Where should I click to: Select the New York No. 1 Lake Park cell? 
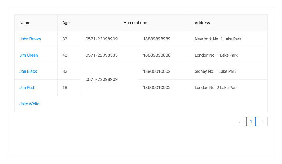point(218,39)
